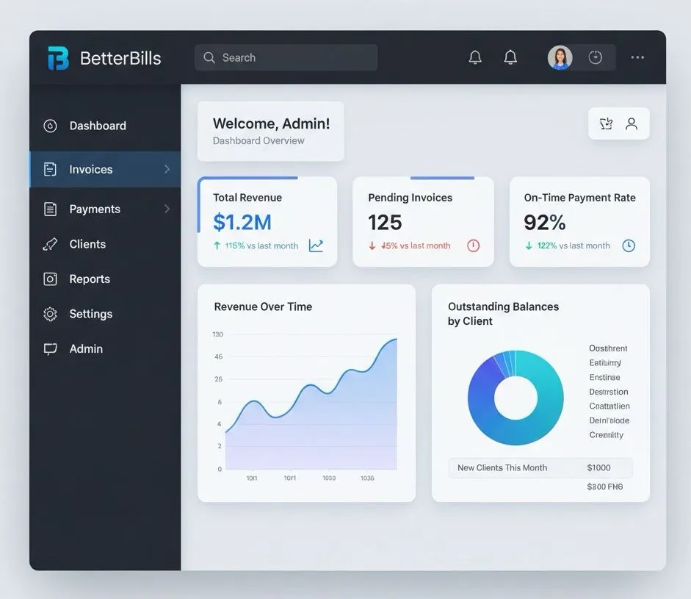Viewport: 691px width, 599px height.
Task: Select Admin in the sidebar
Action: coord(85,349)
